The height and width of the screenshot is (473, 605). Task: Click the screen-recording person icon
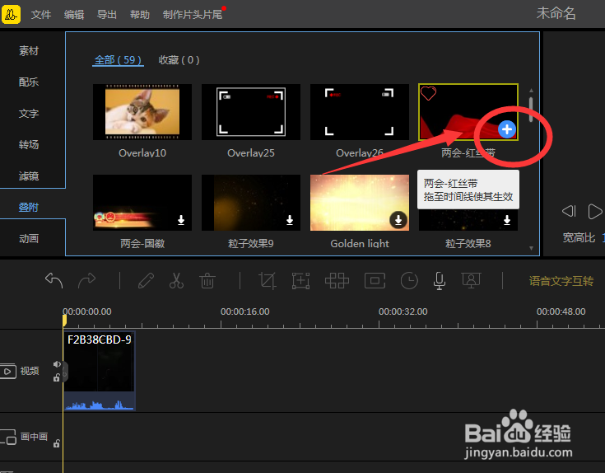pos(471,280)
